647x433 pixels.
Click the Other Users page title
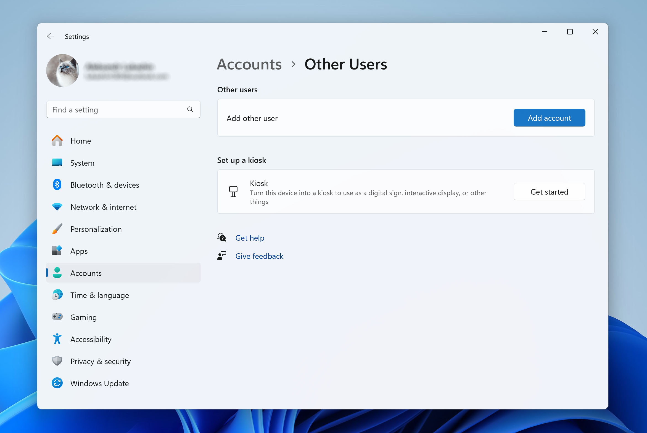click(345, 64)
